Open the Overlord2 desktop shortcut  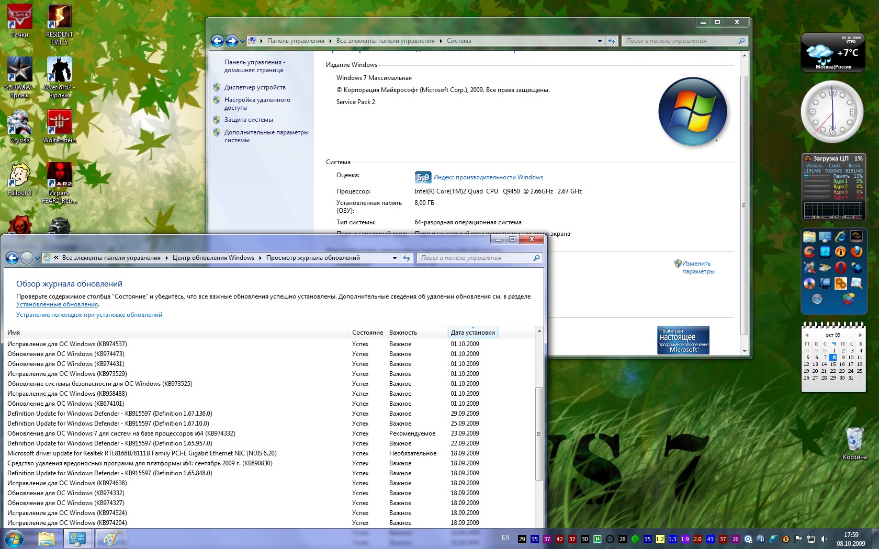[59, 77]
